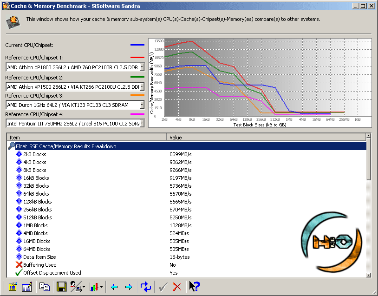Refresh benchmark with blue cycle arrows icon
Image resolution: width=378 pixels, height=296 pixels.
[x=146, y=287]
